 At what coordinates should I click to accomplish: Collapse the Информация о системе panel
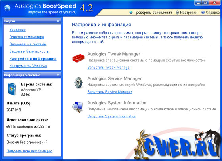pos(58,75)
